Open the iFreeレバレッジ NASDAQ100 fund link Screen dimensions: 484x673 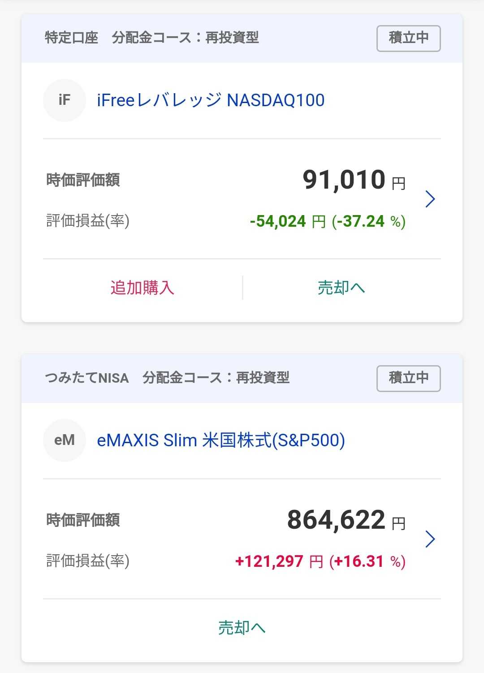tap(211, 100)
